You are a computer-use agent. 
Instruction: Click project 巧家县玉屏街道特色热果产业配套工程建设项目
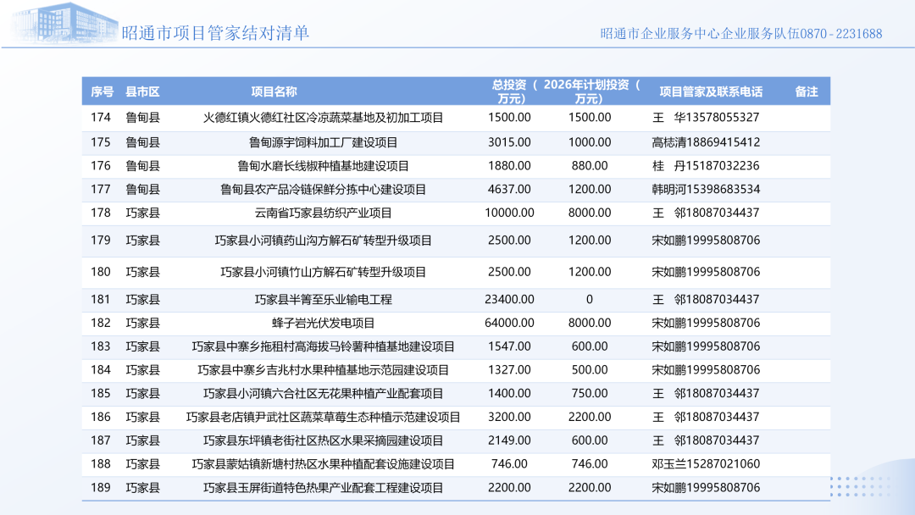point(324,488)
